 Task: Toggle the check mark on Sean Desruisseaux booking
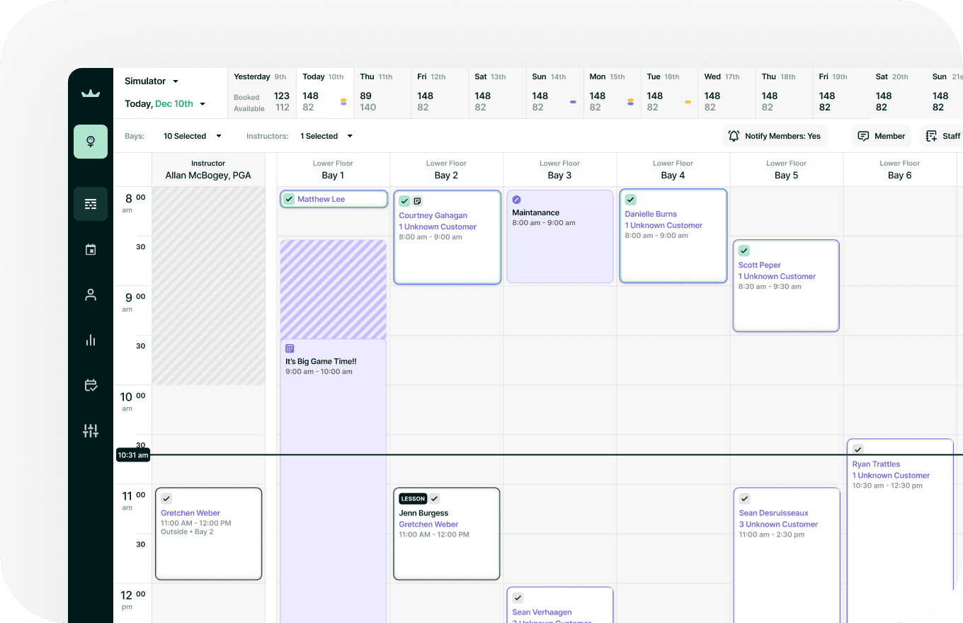(744, 498)
